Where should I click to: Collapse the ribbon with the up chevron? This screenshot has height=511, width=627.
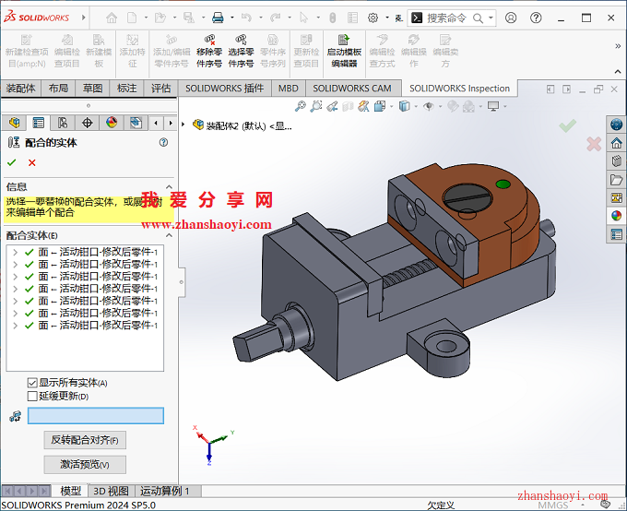618,72
